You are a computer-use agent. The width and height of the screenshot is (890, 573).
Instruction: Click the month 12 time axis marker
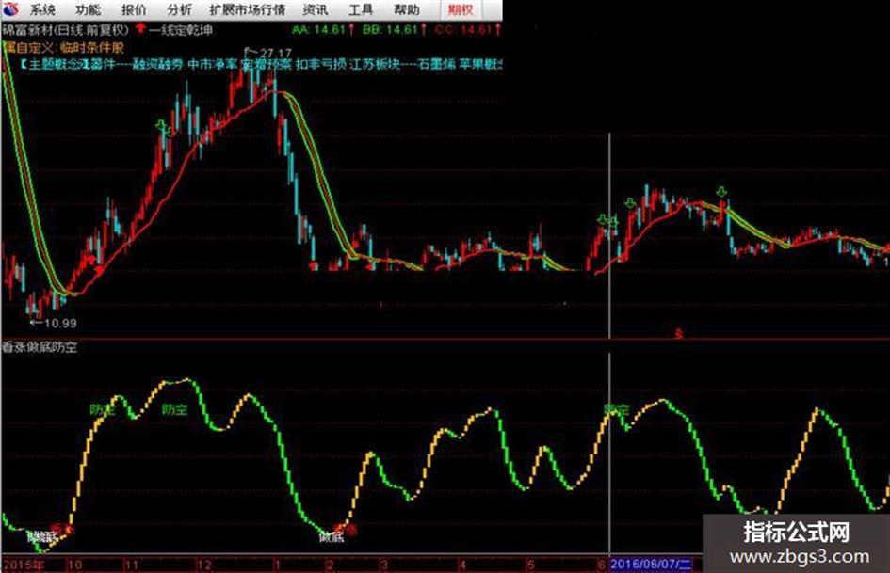pos(204,565)
